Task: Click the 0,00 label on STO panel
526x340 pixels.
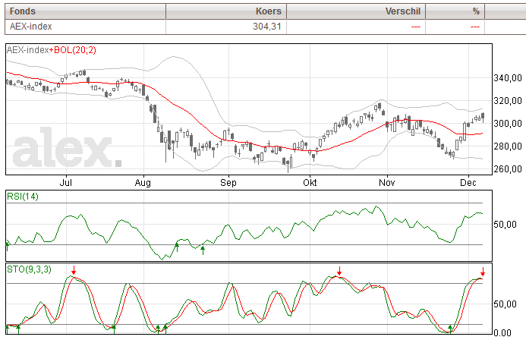Action: click(x=502, y=333)
